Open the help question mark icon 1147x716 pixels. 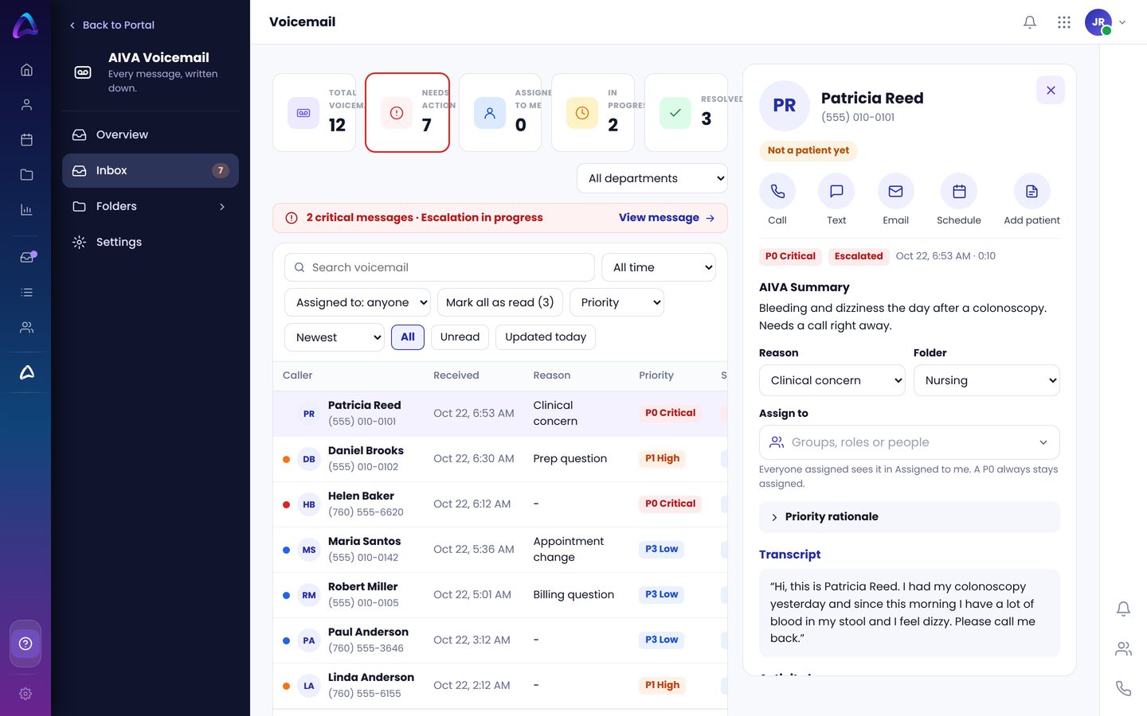point(25,644)
